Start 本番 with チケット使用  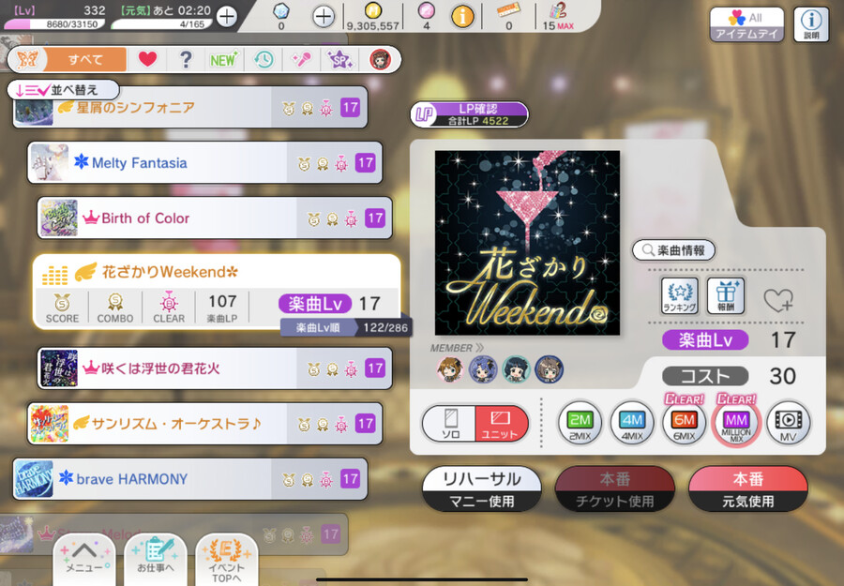614,488
